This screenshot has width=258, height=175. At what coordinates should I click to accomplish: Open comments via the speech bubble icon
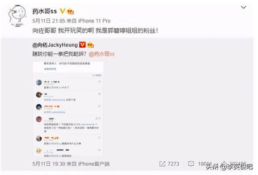(191, 164)
